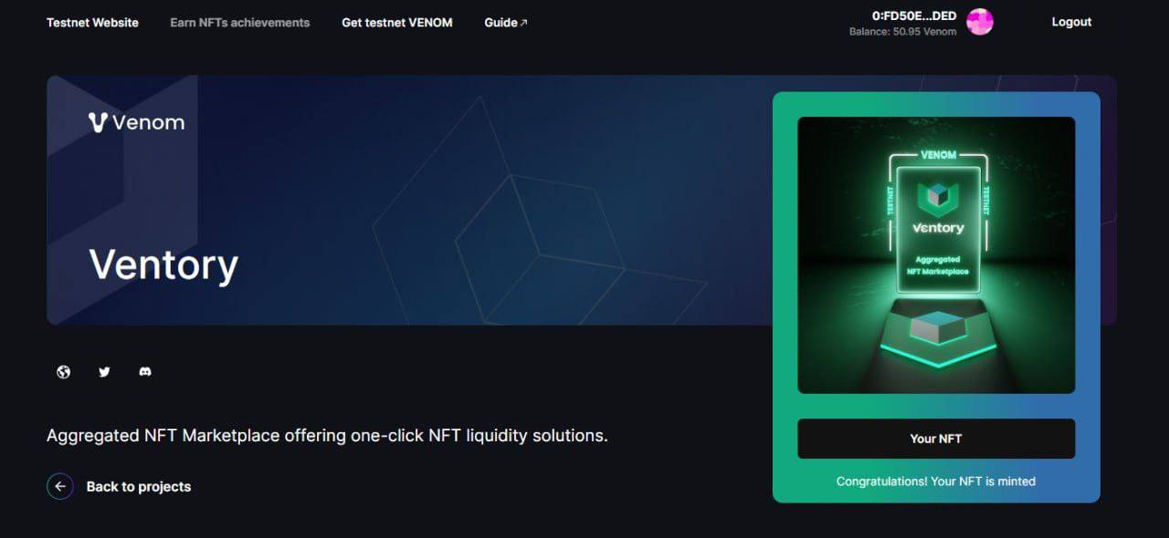The image size is (1169, 538).
Task: Open Ventory's Discord server icon
Action: tap(145, 372)
